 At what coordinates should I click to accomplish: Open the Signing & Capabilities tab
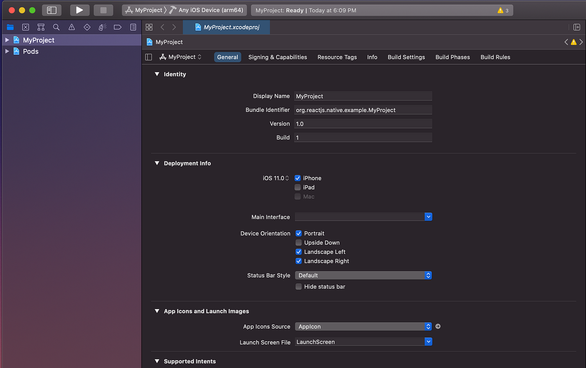point(278,57)
